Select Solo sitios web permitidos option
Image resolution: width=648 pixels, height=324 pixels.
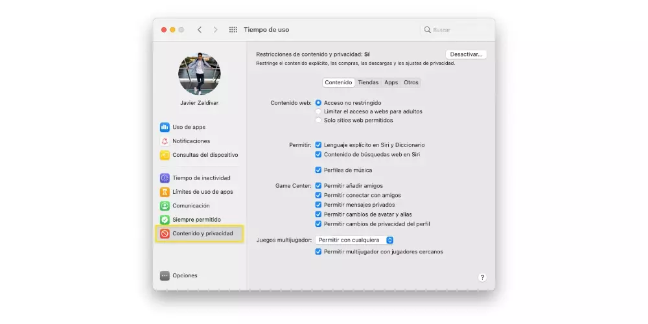(x=318, y=120)
